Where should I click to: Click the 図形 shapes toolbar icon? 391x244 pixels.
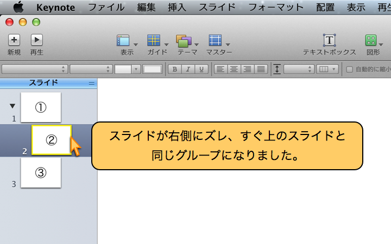click(x=371, y=40)
